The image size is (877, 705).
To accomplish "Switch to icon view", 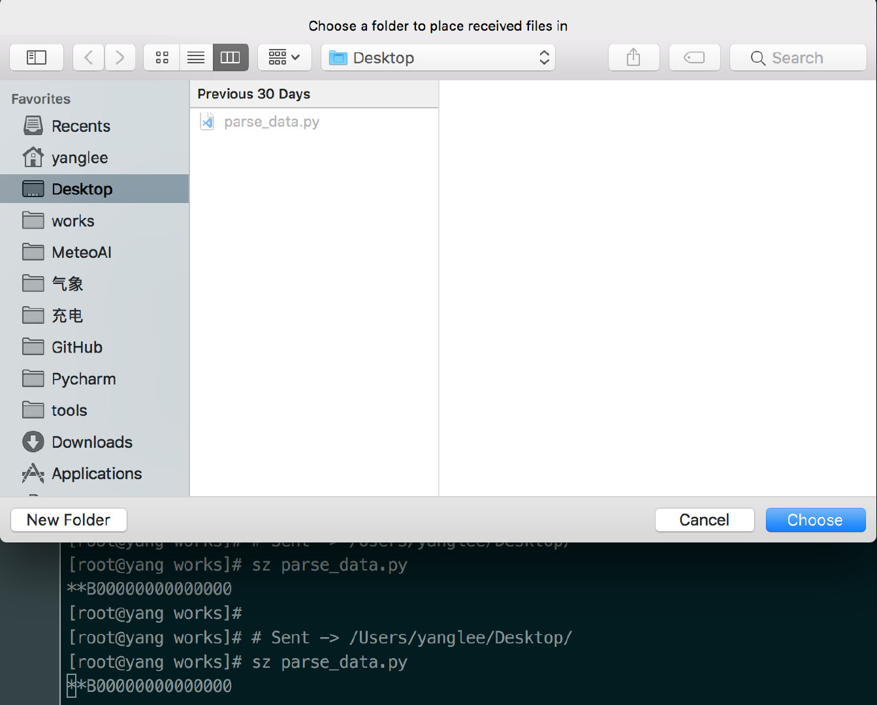I will pyautogui.click(x=162, y=57).
